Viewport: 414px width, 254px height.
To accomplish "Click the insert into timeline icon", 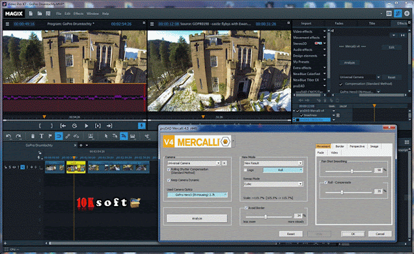I will (91, 136).
